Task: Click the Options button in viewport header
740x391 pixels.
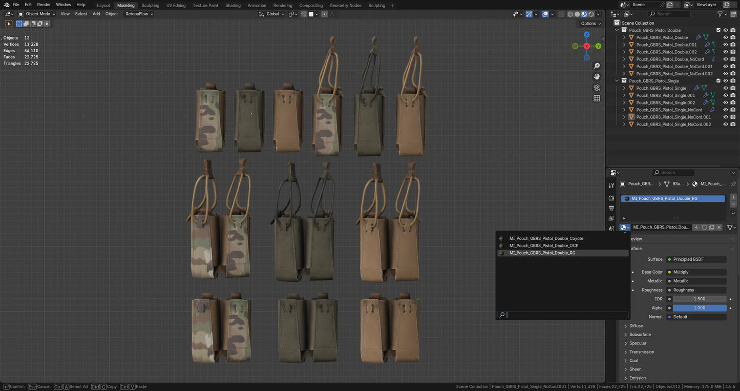Action: [590, 24]
